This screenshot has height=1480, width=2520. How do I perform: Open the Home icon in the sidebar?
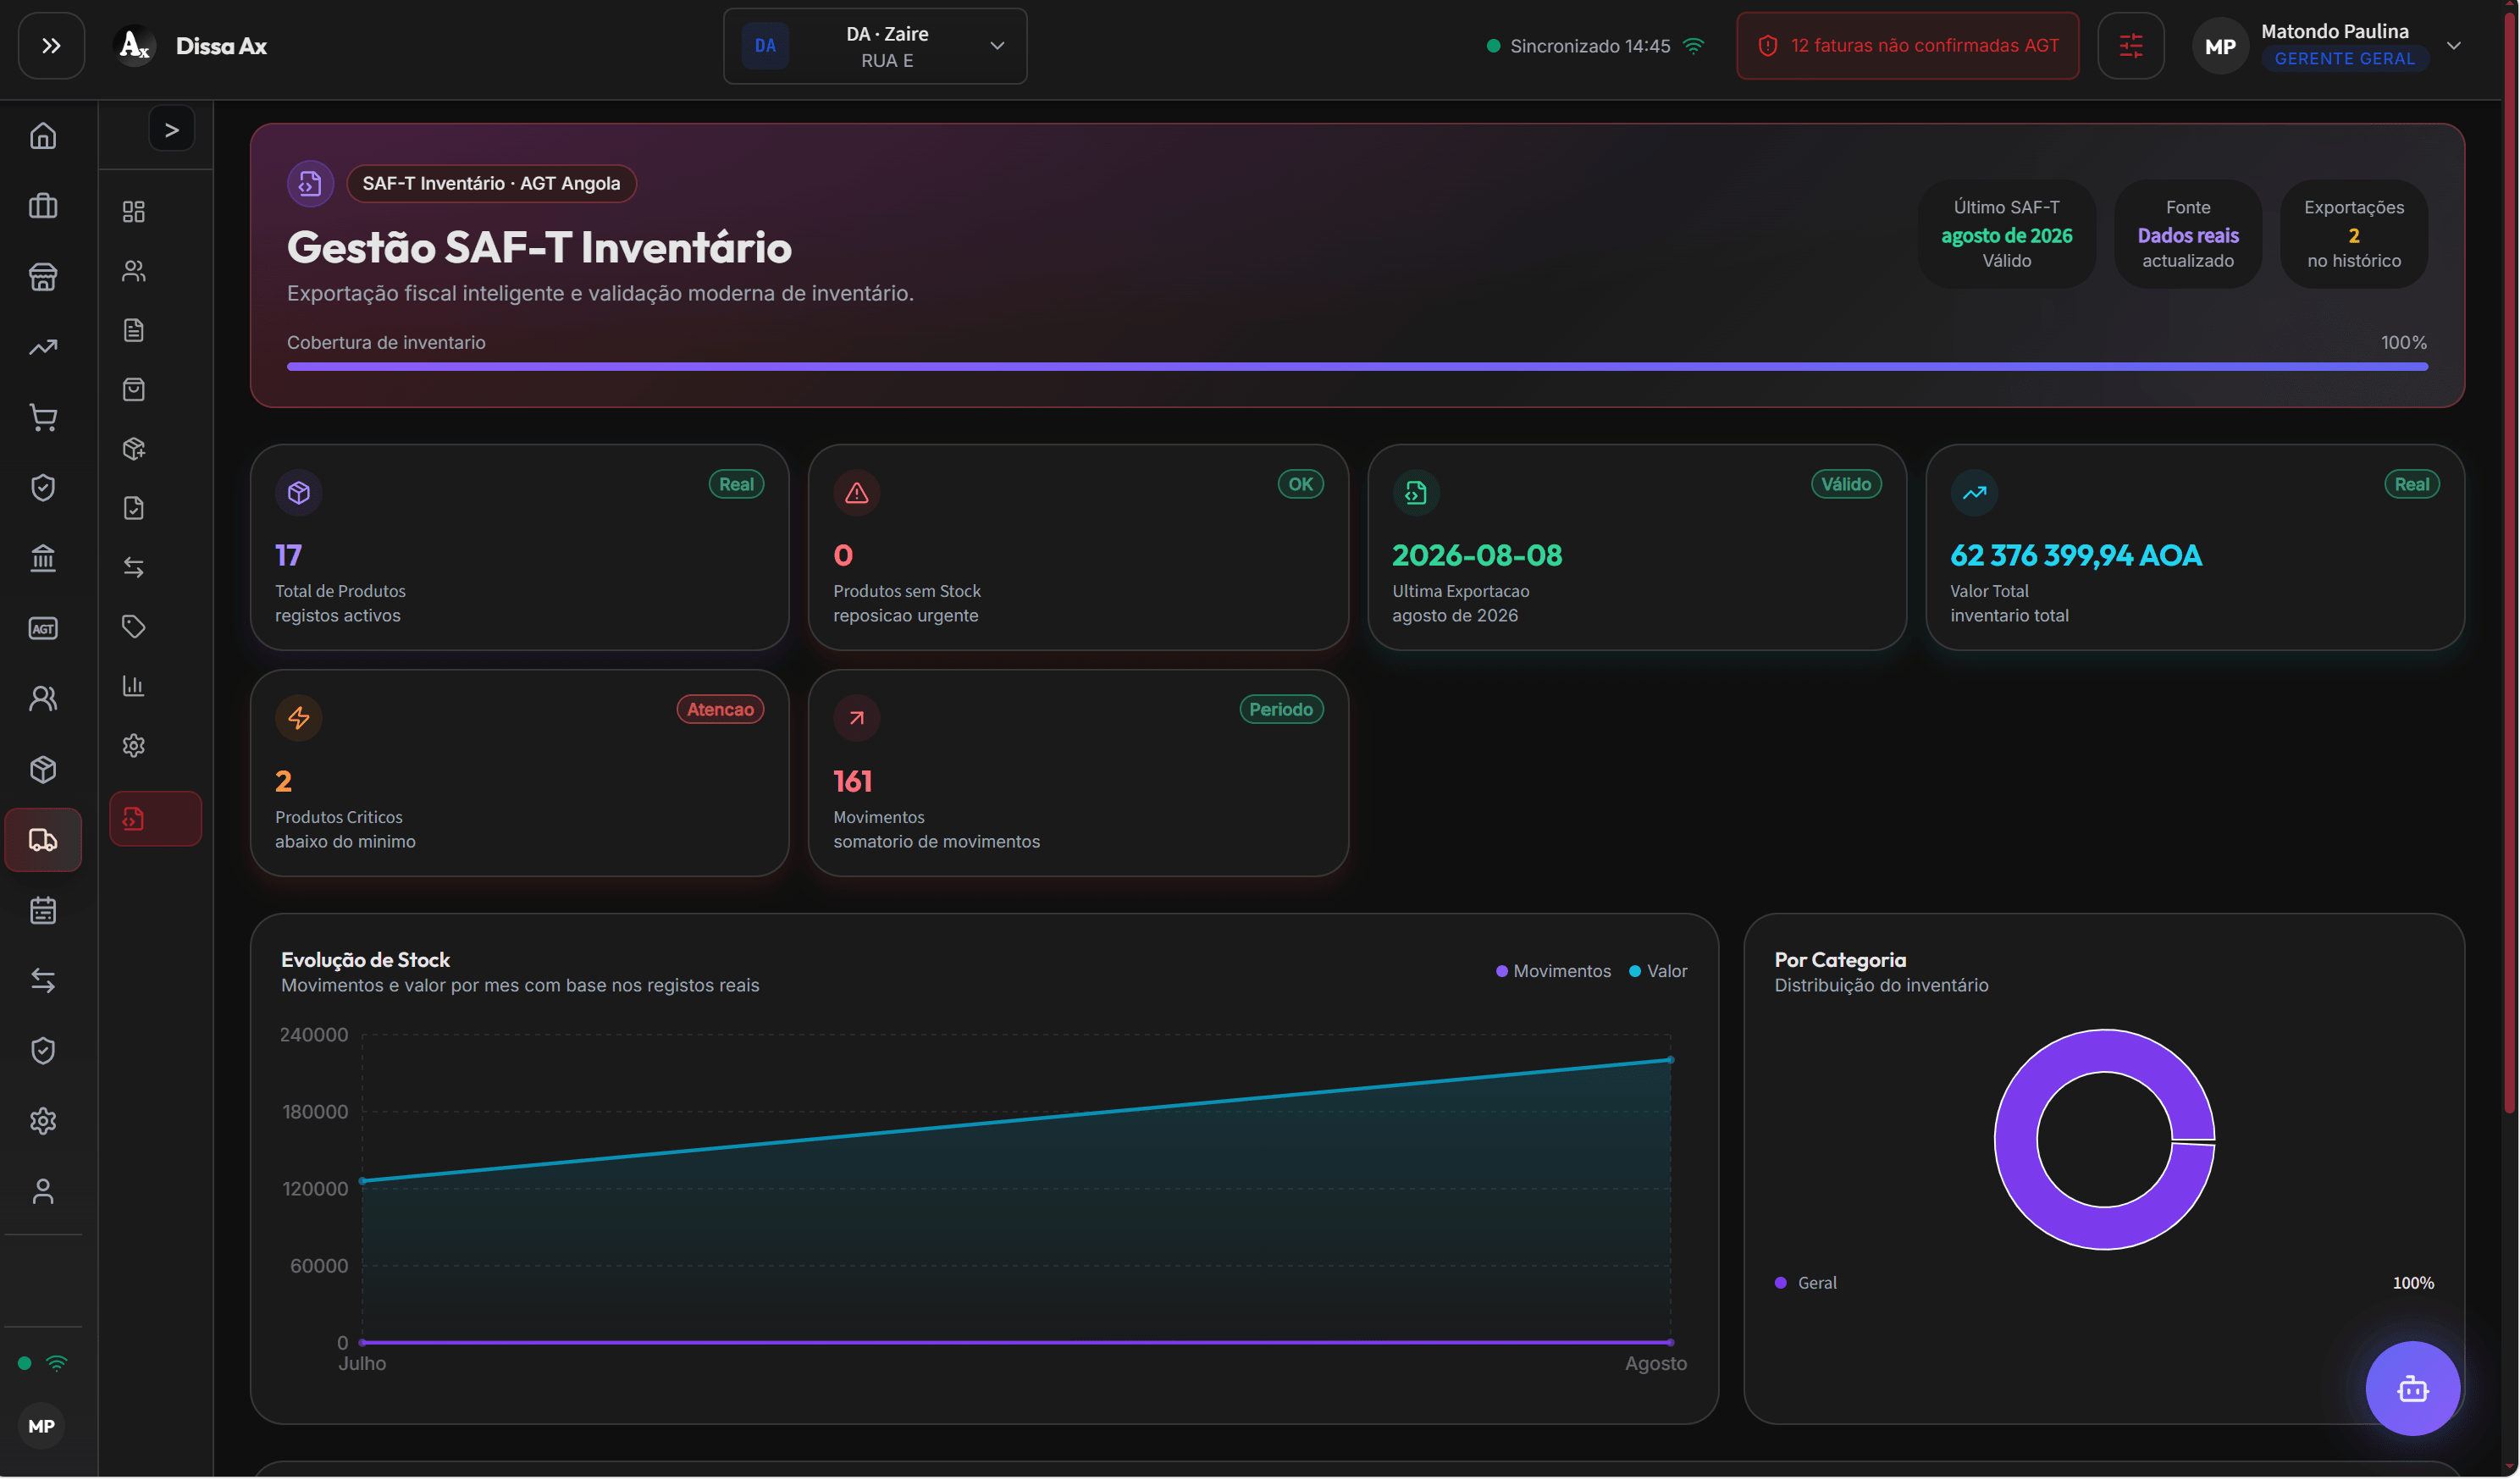43,135
